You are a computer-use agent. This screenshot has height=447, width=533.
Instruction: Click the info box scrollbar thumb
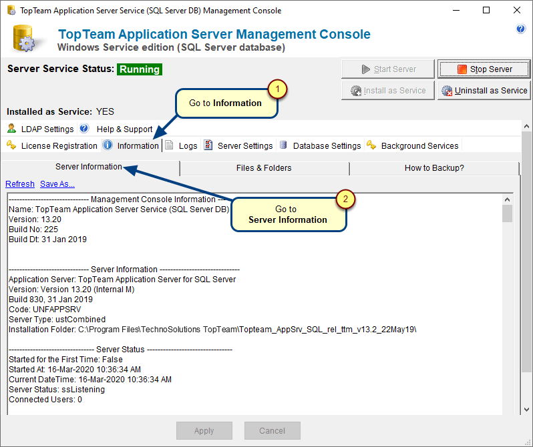coord(507,213)
